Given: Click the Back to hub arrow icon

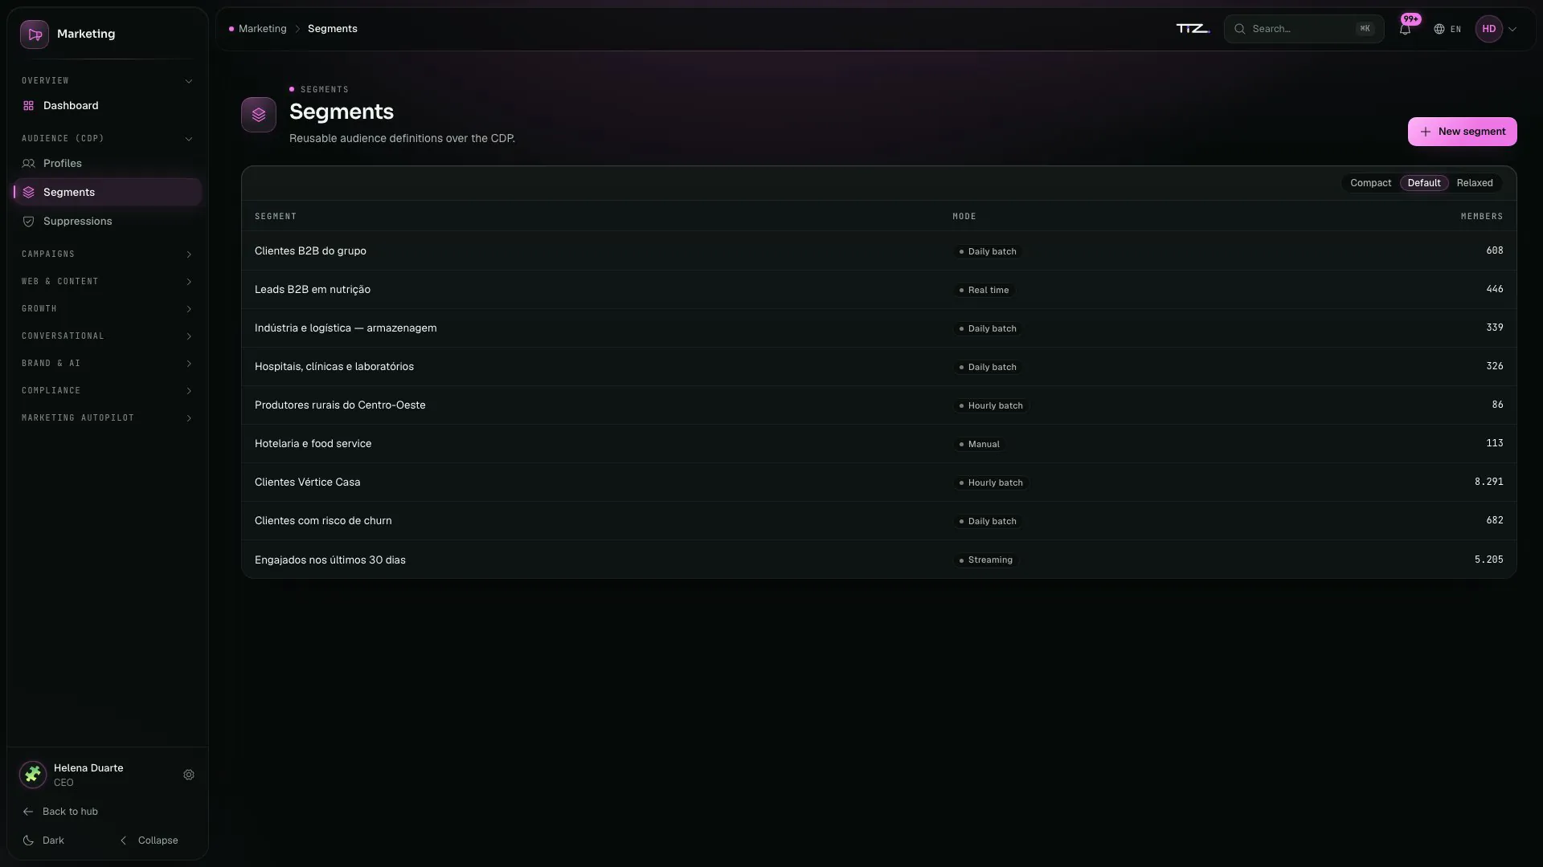Looking at the screenshot, I should coord(28,812).
